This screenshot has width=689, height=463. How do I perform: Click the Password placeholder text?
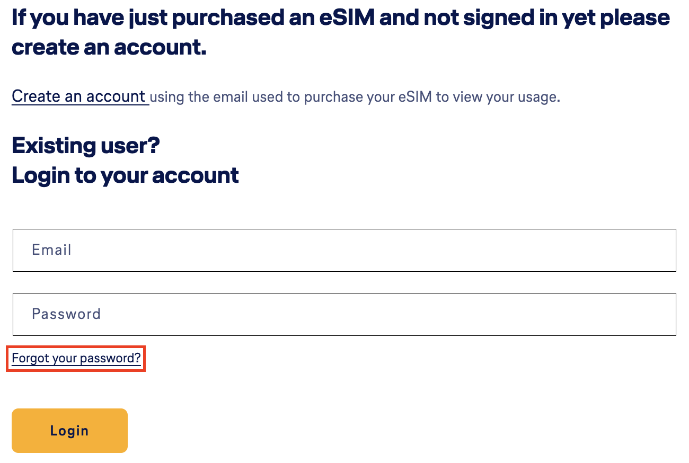tap(66, 314)
